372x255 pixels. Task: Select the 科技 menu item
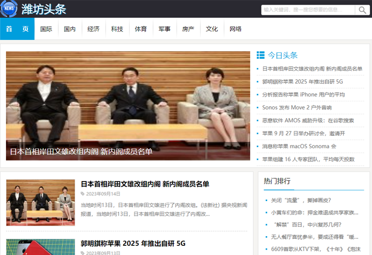(117, 29)
